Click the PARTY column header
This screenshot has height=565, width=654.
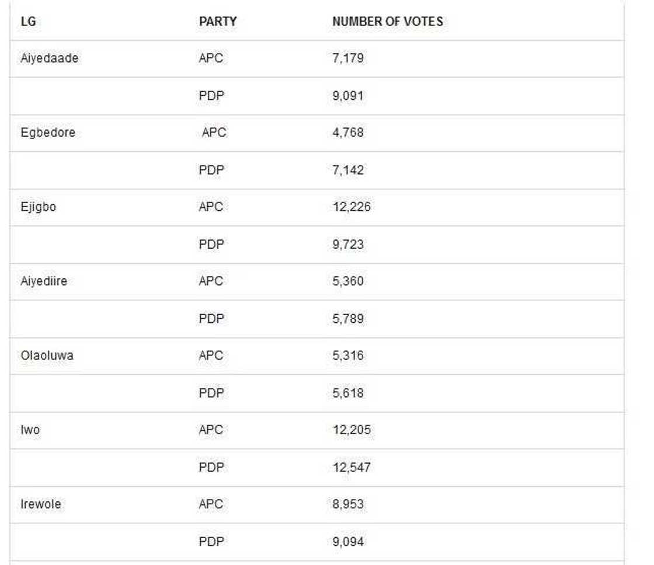pos(217,22)
